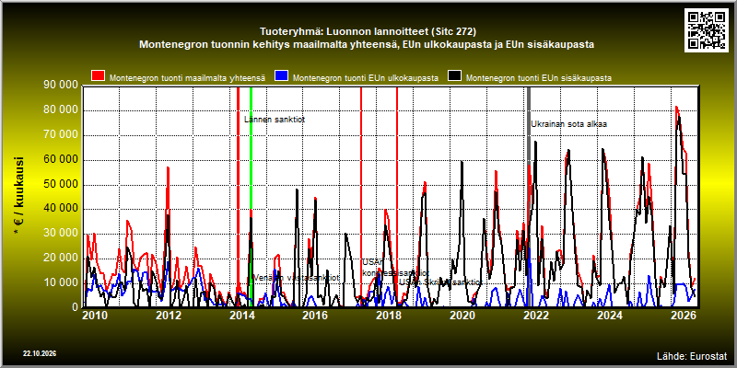Click the x-axis year label '2020'
This screenshot has height=368, width=737.
coord(463,316)
